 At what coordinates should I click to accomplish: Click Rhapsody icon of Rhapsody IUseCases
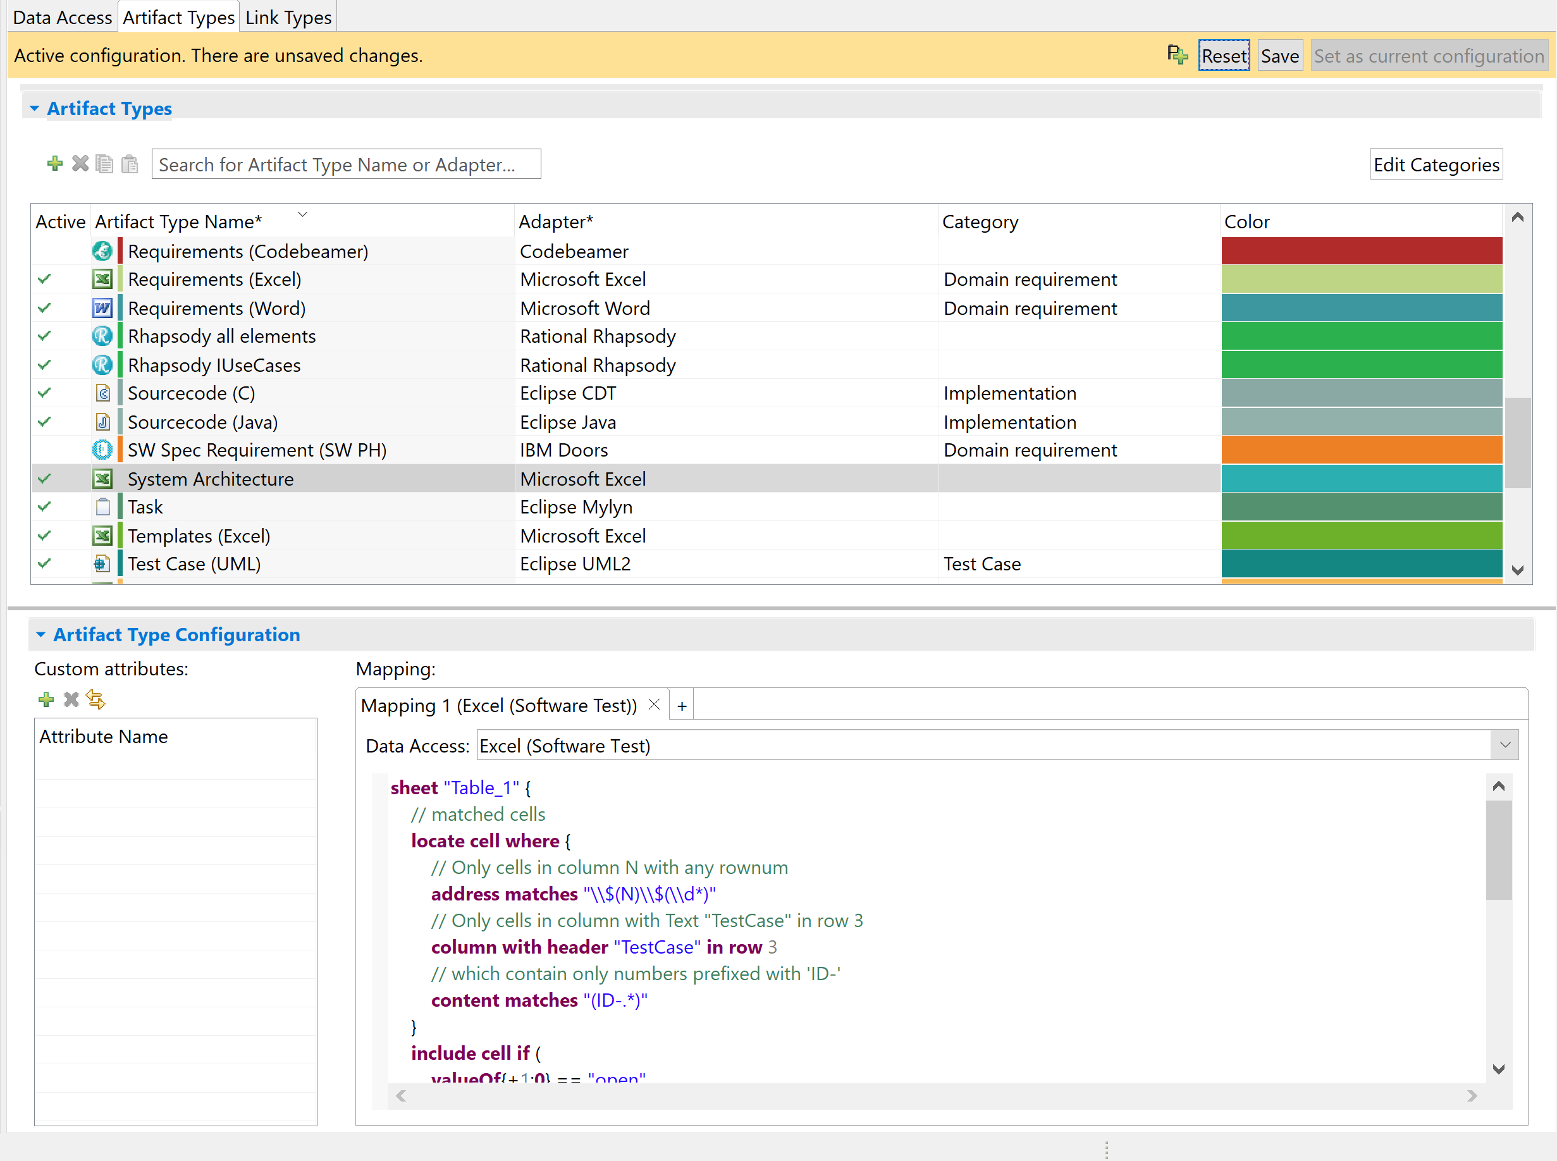point(102,365)
